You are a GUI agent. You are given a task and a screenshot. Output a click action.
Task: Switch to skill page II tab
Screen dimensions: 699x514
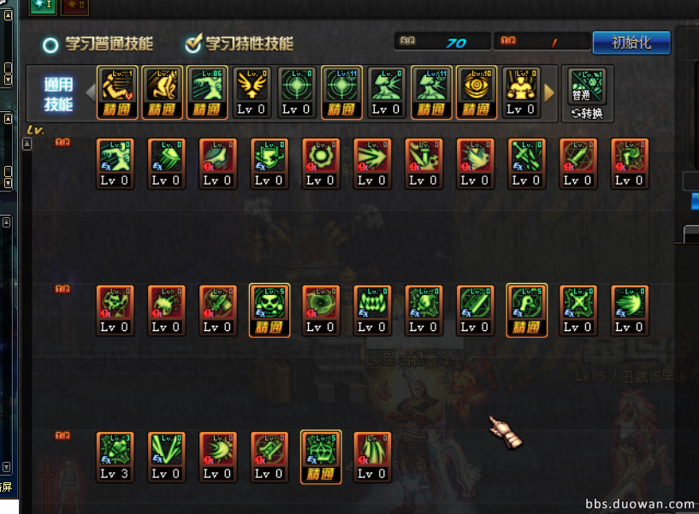click(74, 6)
